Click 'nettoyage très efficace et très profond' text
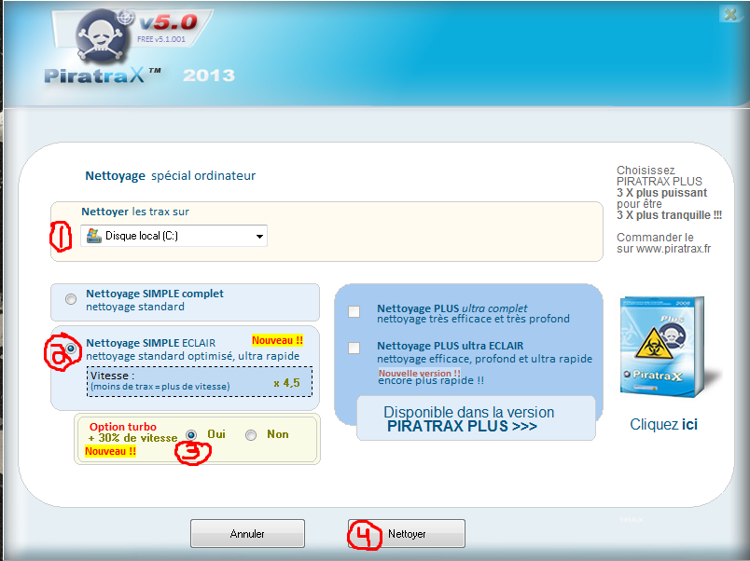The image size is (750, 561). pyautogui.click(x=473, y=320)
